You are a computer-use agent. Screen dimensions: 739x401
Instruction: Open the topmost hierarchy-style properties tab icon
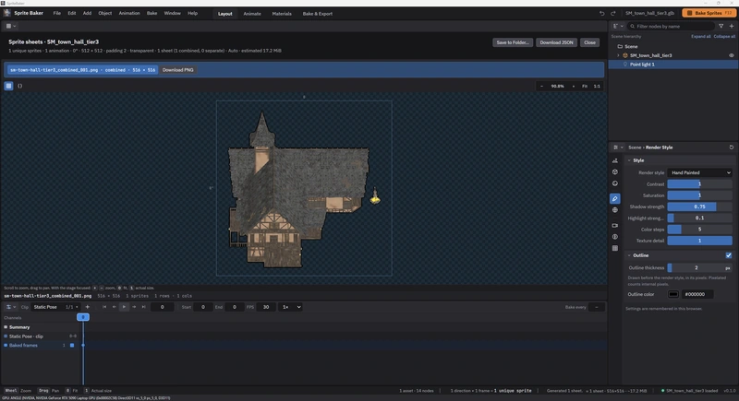[615, 160]
